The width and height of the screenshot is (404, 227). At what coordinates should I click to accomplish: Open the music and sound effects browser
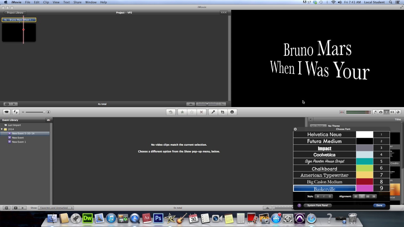[x=375, y=112]
